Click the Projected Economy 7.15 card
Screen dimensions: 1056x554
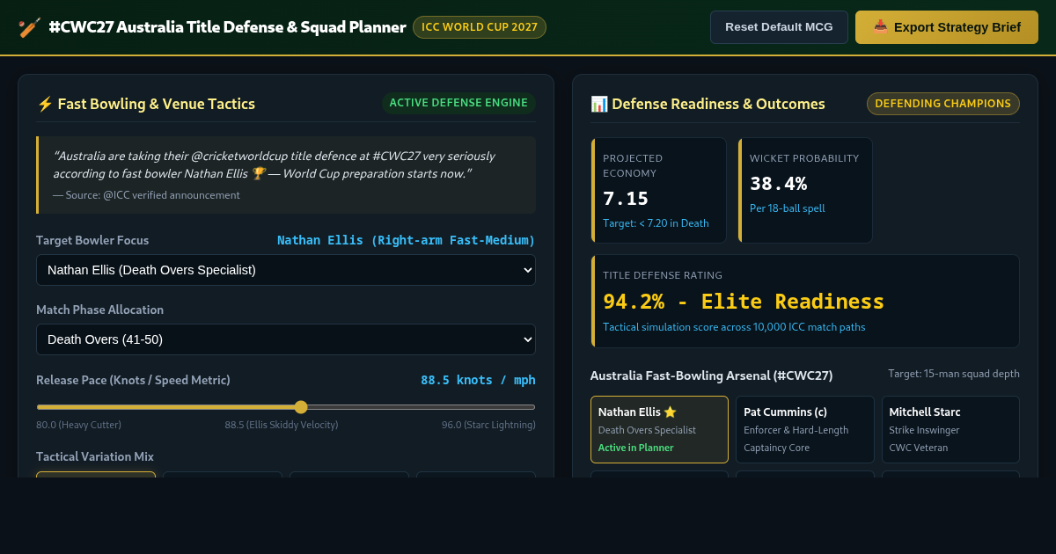pos(659,190)
